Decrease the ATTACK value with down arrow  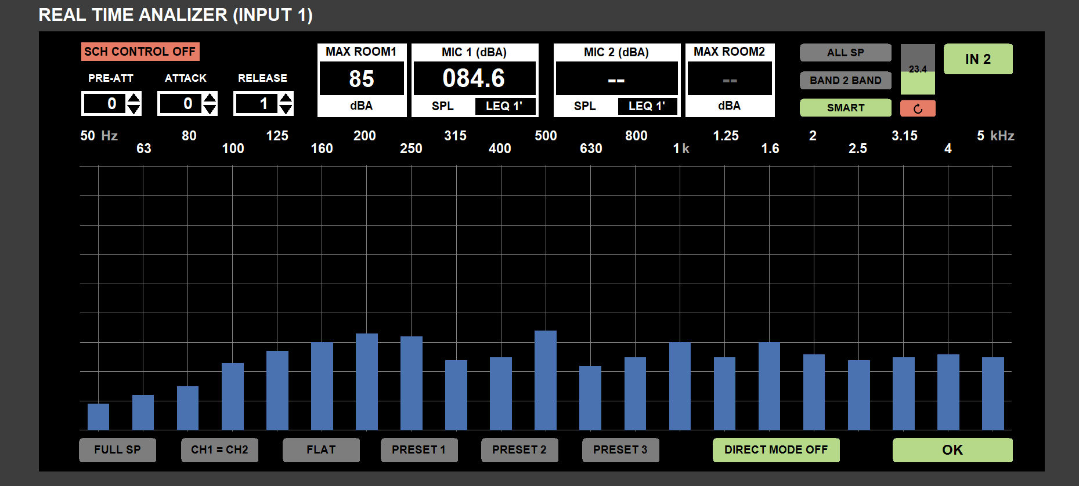(x=210, y=109)
